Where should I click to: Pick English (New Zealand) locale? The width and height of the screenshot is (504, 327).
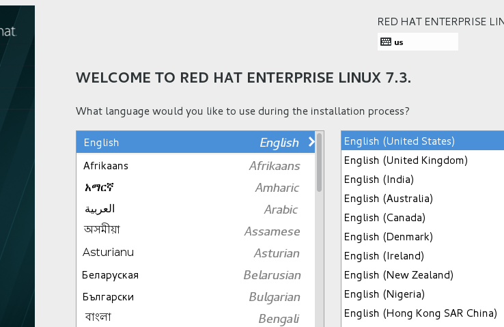pyautogui.click(x=422, y=275)
